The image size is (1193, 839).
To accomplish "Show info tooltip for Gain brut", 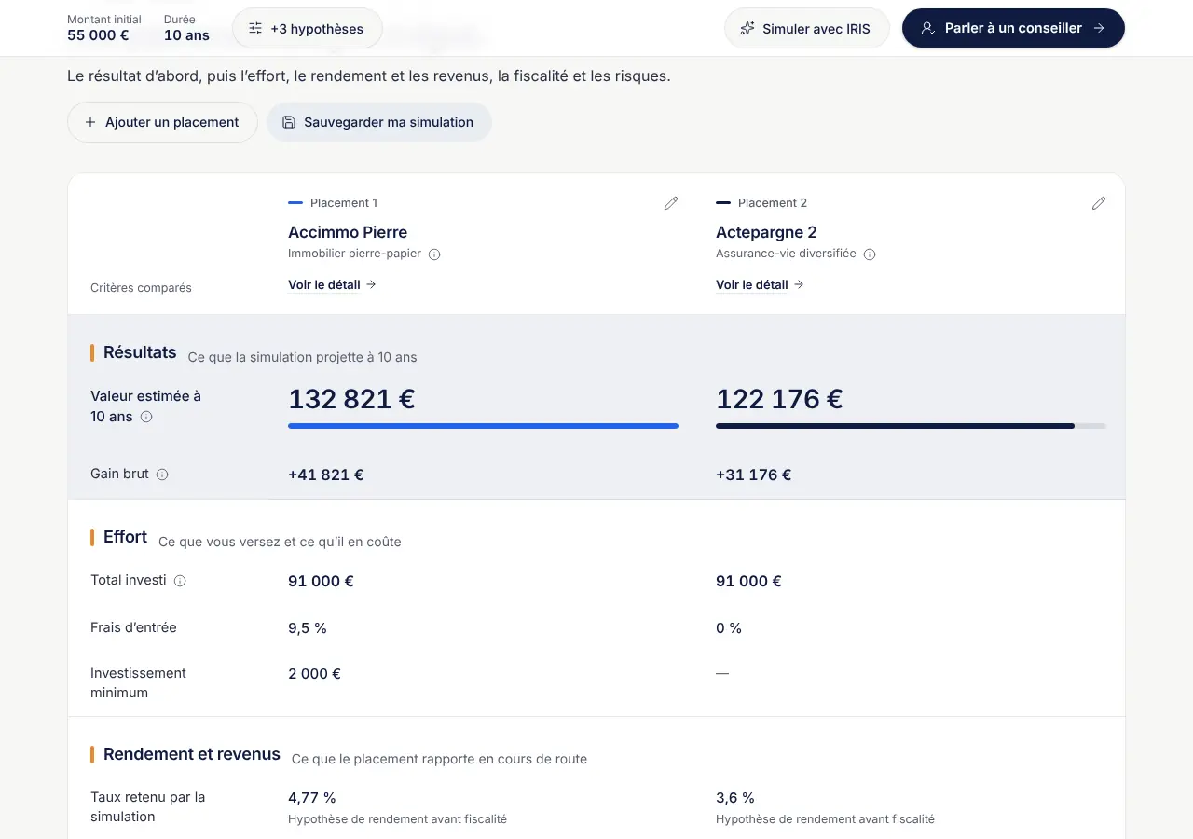I will coord(162,475).
